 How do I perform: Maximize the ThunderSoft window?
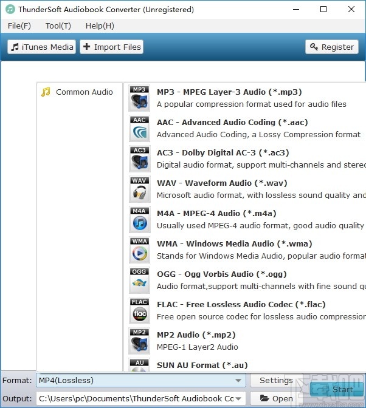coord(323,9)
